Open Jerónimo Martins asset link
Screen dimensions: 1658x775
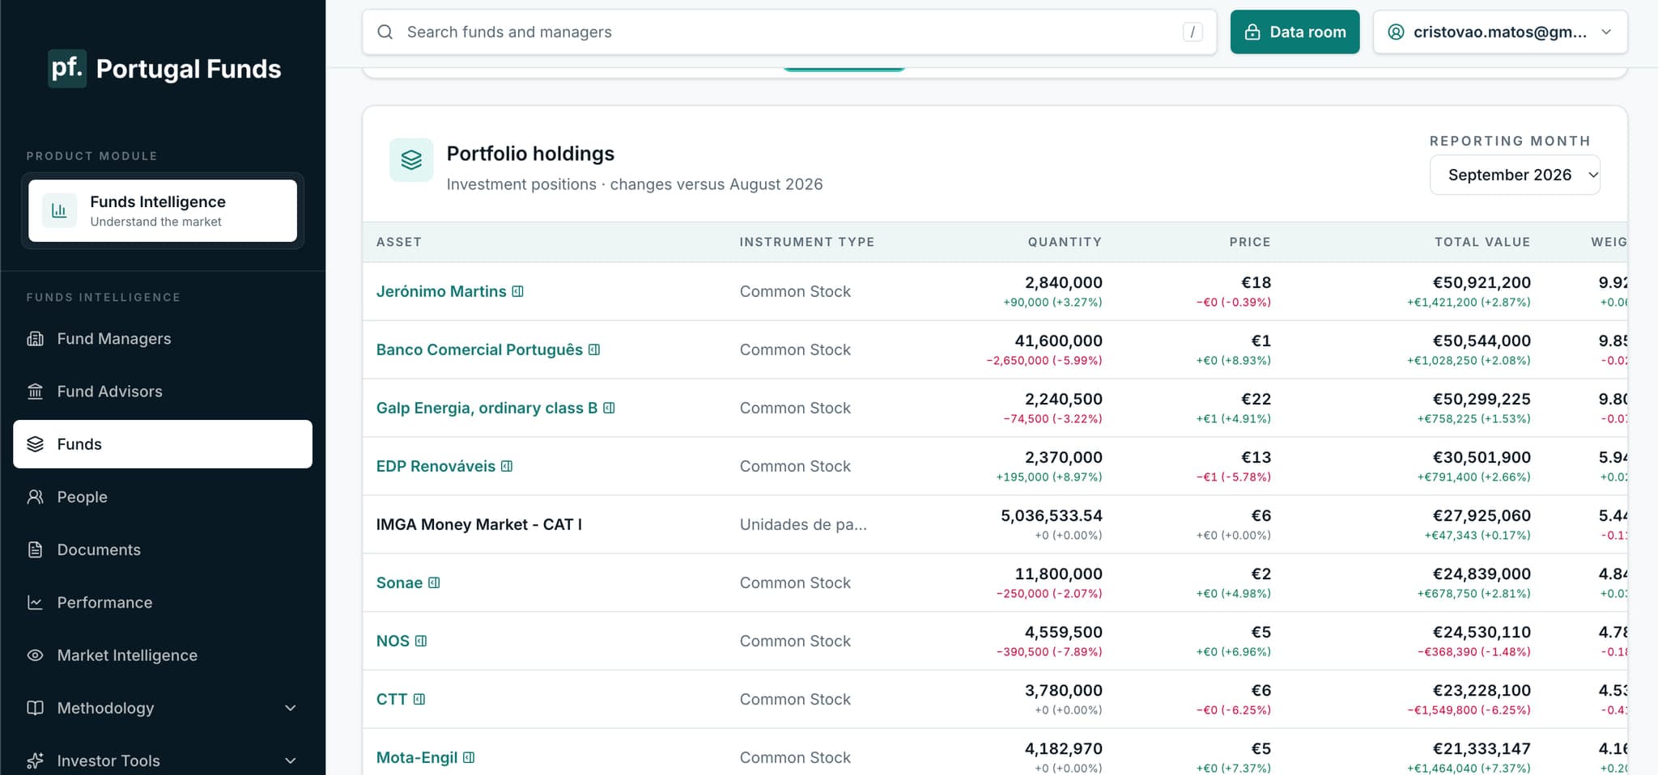pyautogui.click(x=441, y=291)
